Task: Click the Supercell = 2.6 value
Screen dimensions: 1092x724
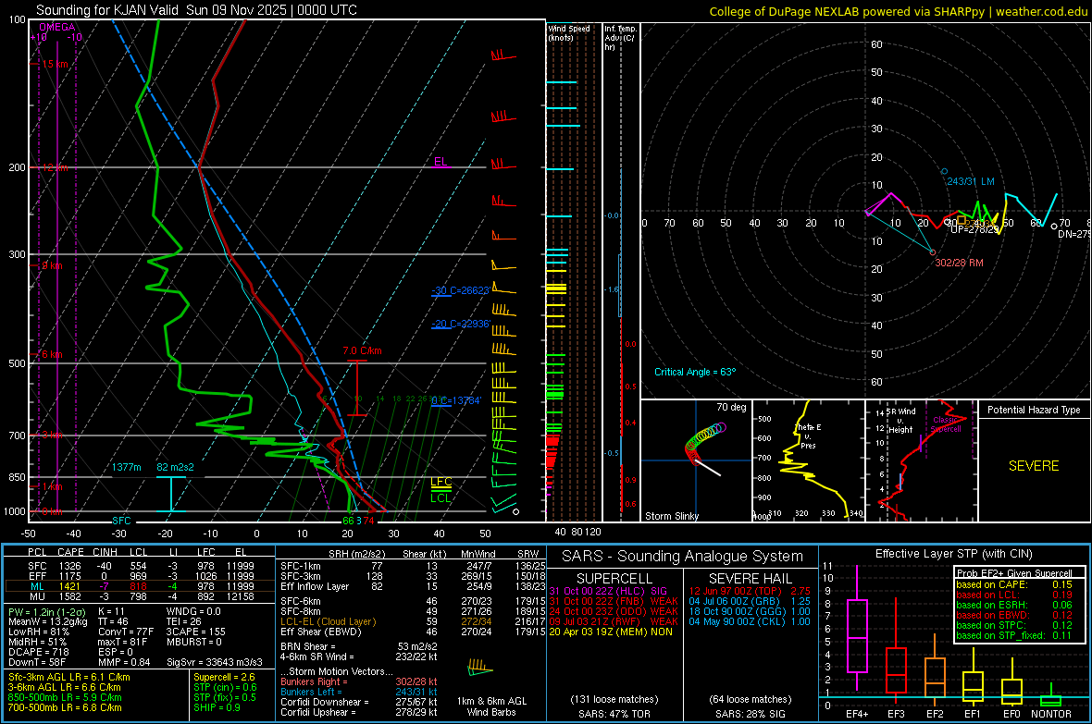Action: point(224,678)
